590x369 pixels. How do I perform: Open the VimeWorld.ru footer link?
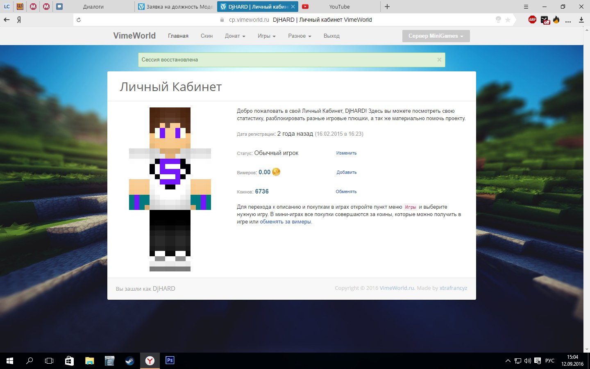pyautogui.click(x=397, y=288)
